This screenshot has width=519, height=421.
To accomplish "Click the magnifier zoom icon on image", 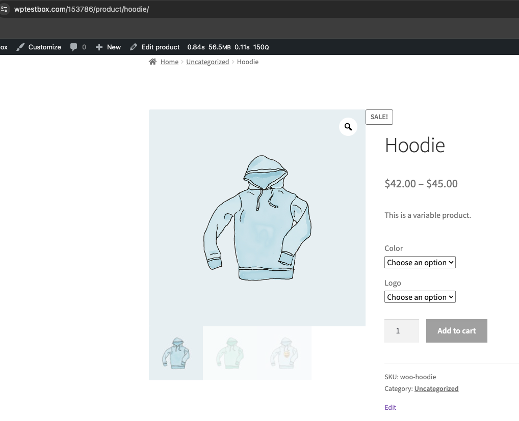I will 348,127.
